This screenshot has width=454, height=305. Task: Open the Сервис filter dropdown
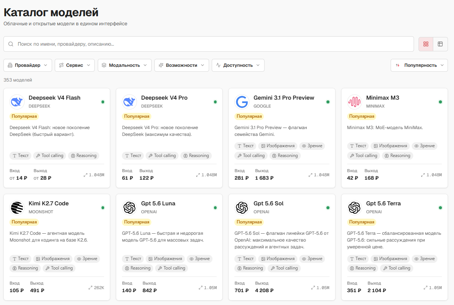(75, 65)
